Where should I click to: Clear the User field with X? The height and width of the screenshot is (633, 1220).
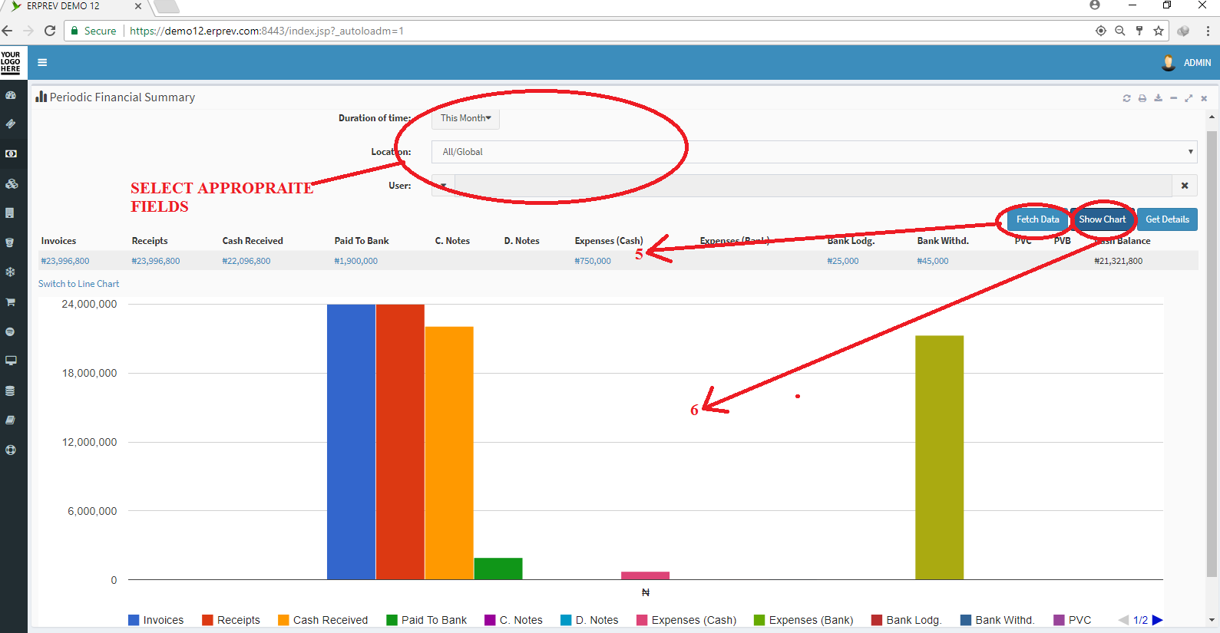pos(1185,186)
